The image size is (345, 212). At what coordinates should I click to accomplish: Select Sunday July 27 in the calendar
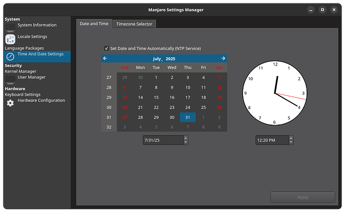[124, 117]
